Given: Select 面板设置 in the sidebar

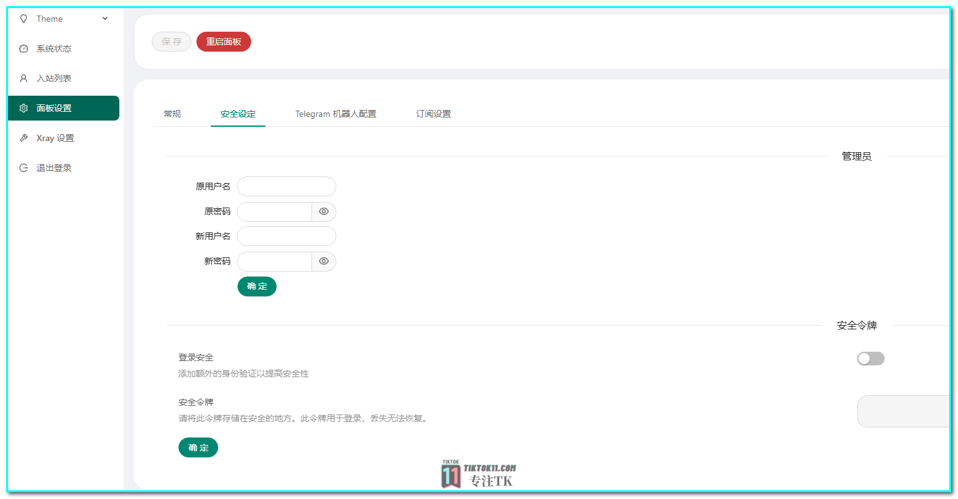Looking at the screenshot, I should pyautogui.click(x=63, y=108).
